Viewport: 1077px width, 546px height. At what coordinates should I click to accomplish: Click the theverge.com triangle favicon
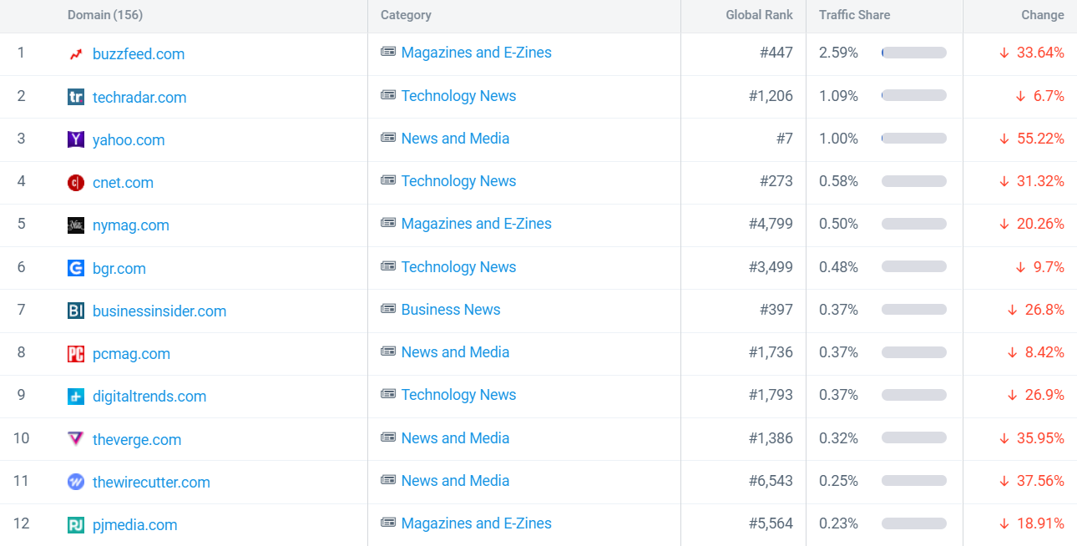click(76, 439)
